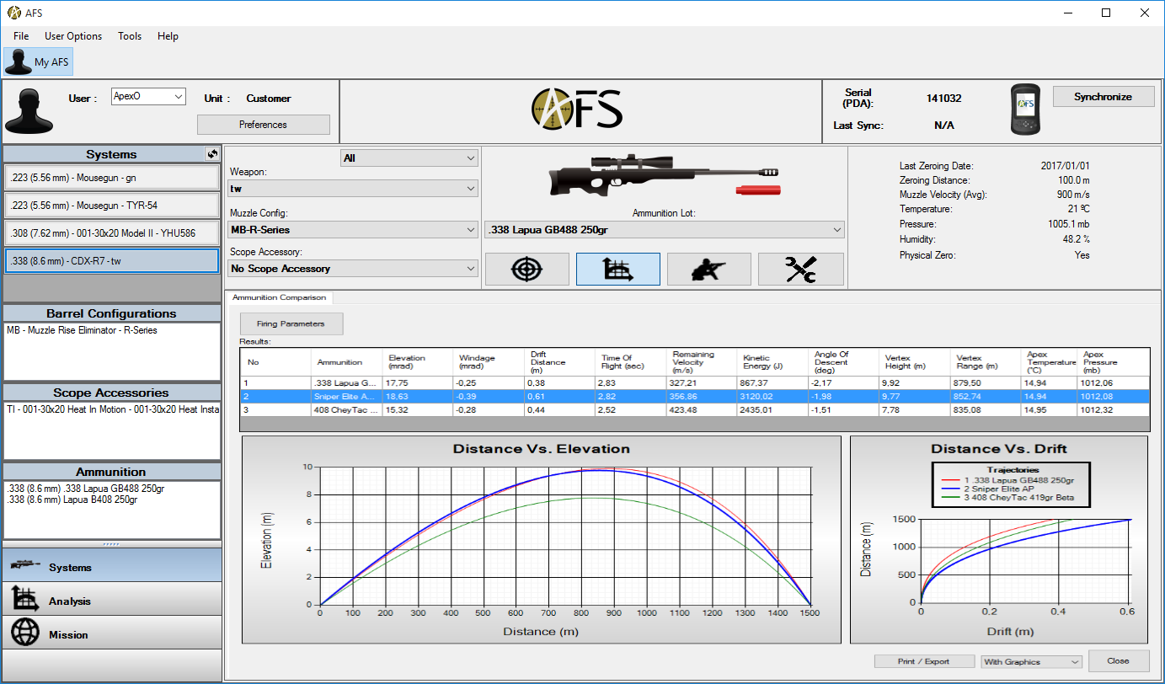Select results row 1 .338 Lapua
1165x684 pixels.
coord(694,382)
